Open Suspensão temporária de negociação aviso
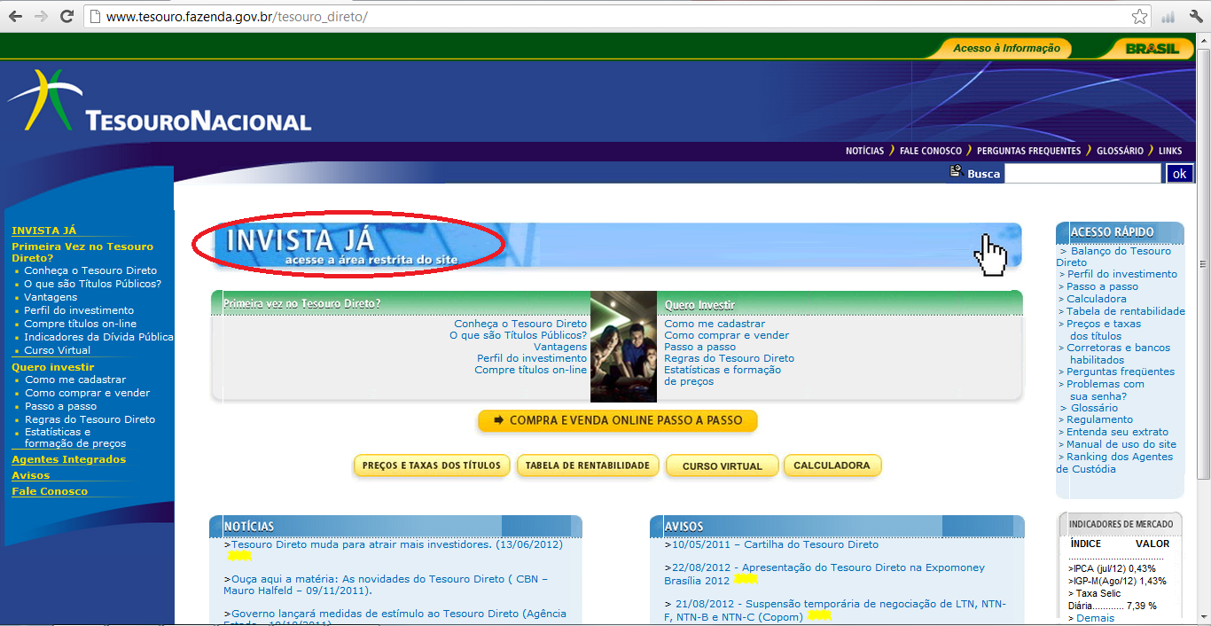 point(835,610)
